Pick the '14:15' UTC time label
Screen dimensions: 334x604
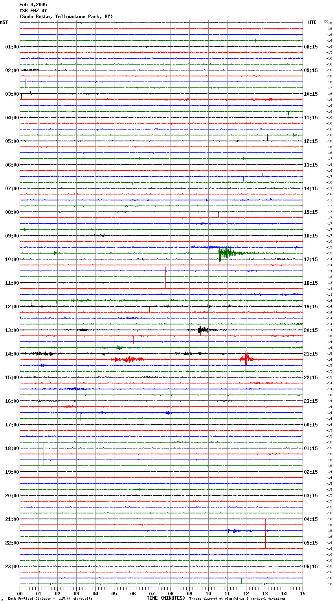click(x=311, y=189)
